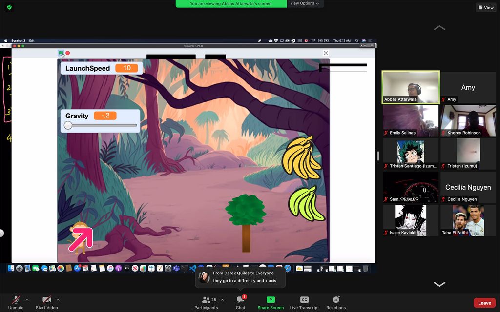
Task: Select Emily Salinas's video tile
Action: pyautogui.click(x=411, y=121)
